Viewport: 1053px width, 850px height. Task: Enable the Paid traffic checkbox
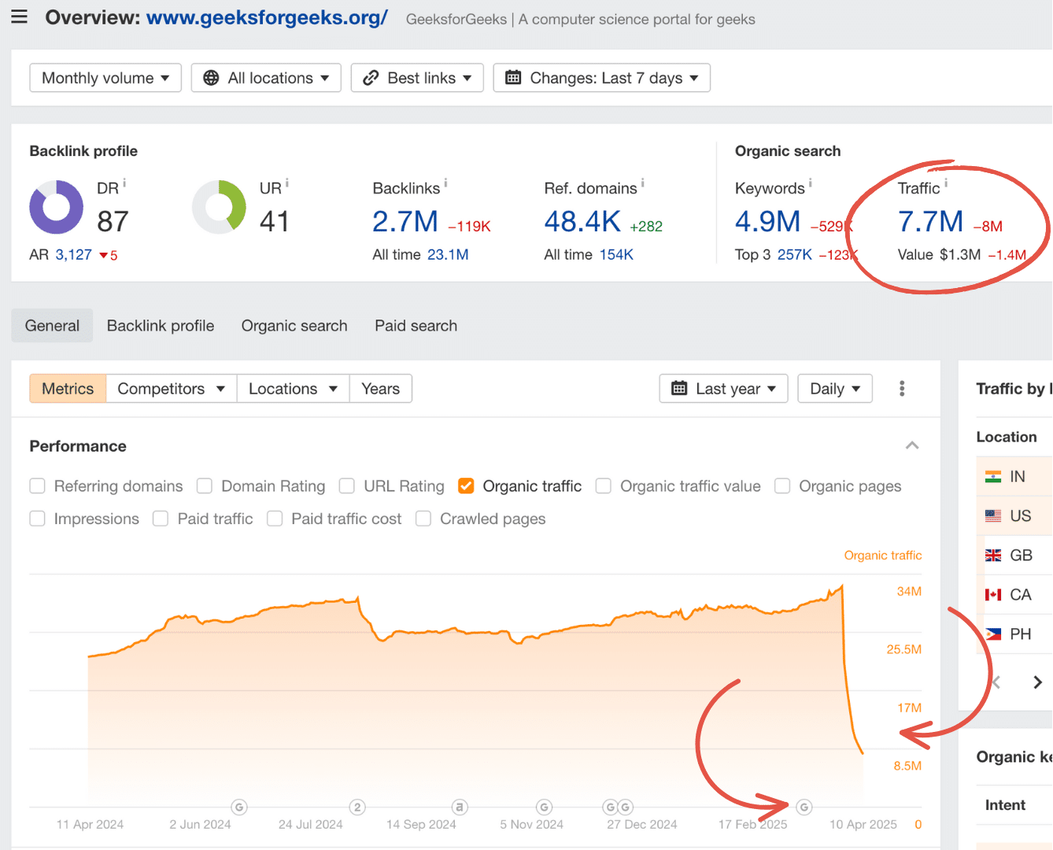[x=161, y=519]
